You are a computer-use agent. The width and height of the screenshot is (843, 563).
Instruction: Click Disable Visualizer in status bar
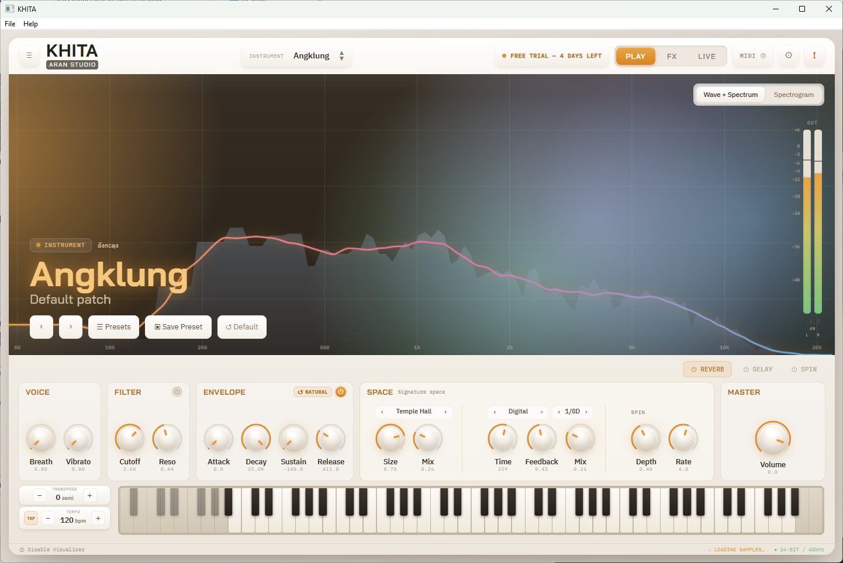coord(52,550)
